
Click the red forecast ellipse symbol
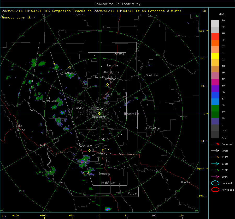pyautogui.click(x=215, y=190)
